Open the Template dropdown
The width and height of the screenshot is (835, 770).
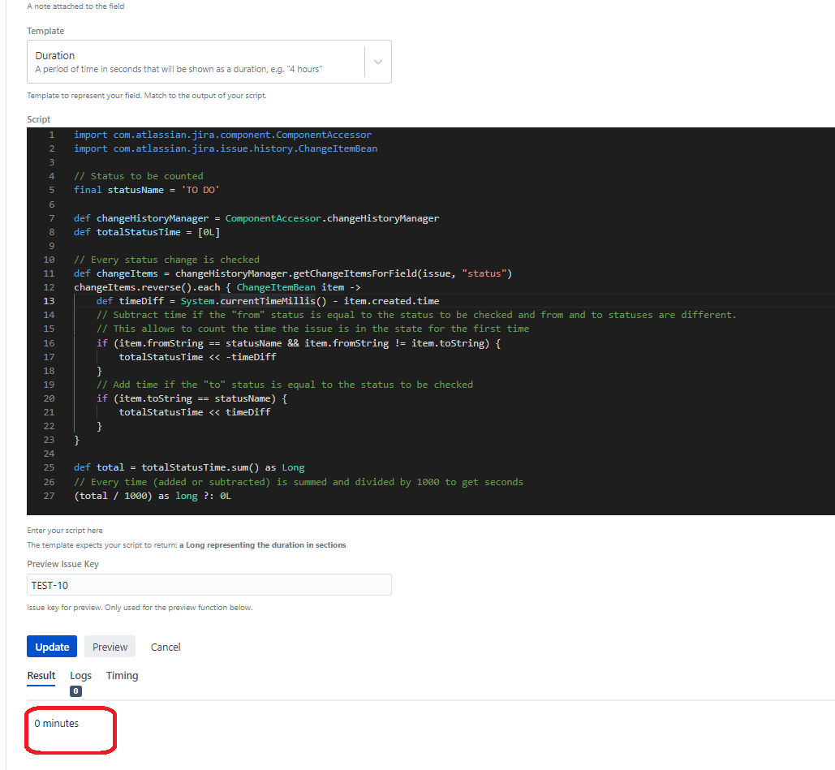209,61
